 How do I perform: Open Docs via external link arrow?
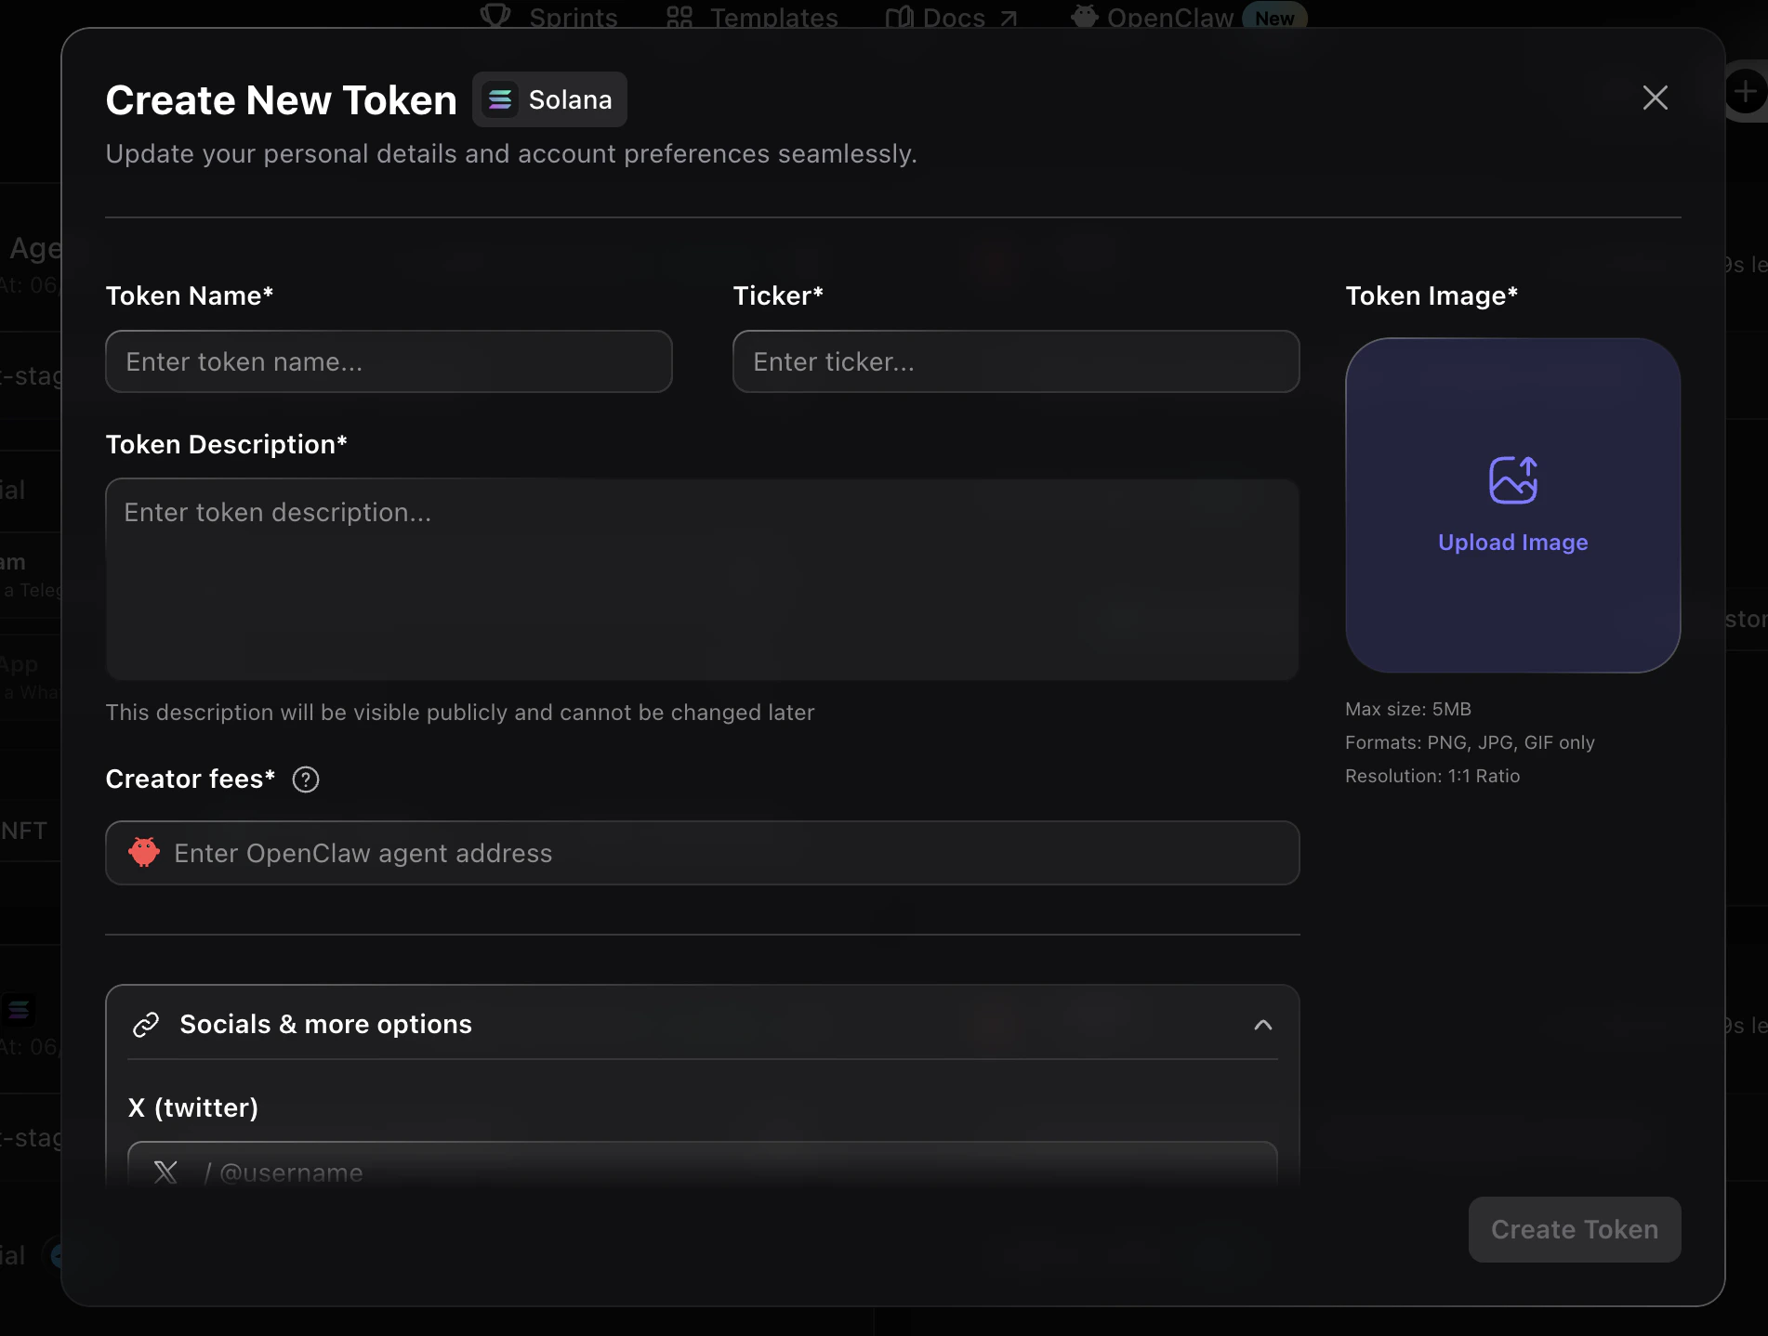coord(1009,16)
